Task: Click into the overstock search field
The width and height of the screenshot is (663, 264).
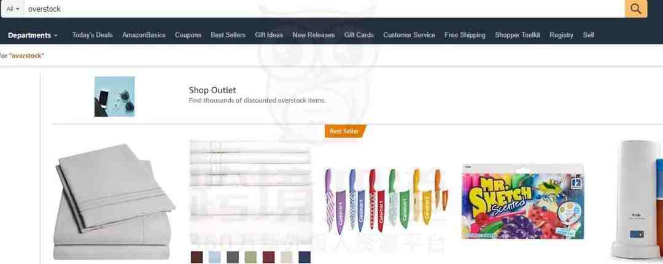Action: tap(324, 9)
